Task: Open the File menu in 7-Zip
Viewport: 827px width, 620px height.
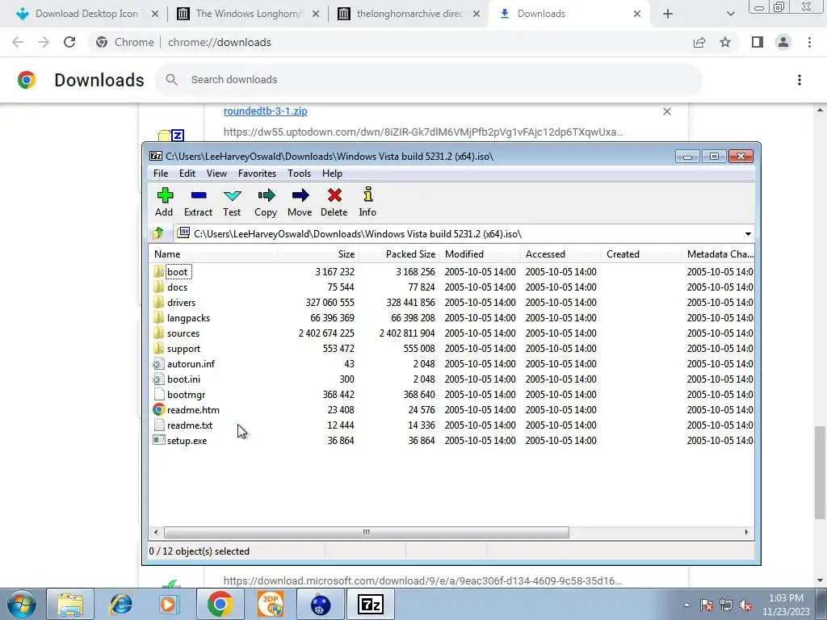Action: [161, 174]
